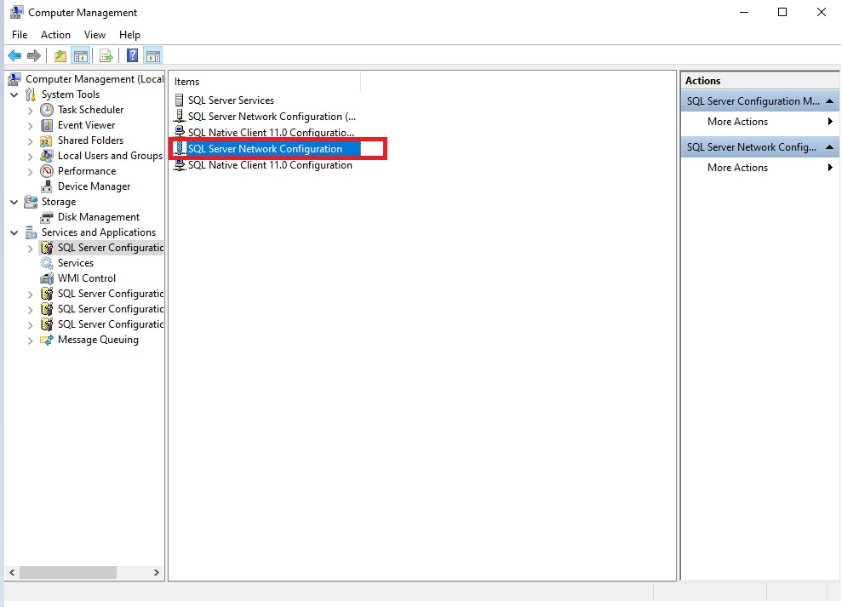Select last SQL Native Client 11.0 Configuration item
This screenshot has width=842, height=607.
(270, 165)
